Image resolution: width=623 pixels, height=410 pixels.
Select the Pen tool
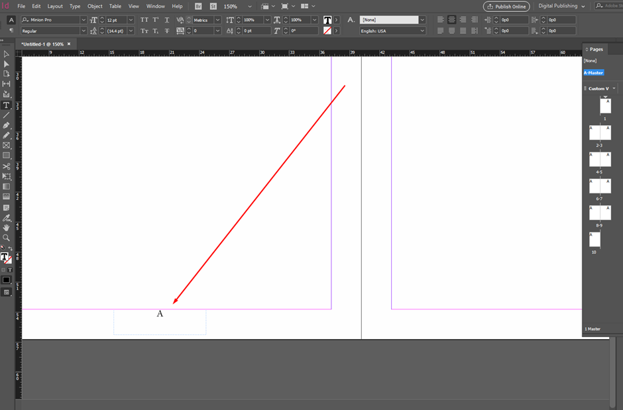6,125
